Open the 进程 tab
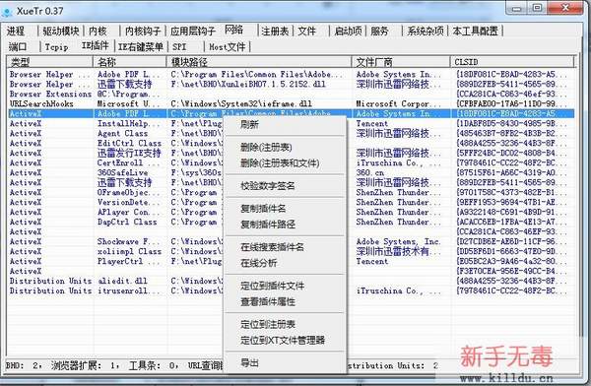The width and height of the screenshot is (591, 386). coord(16,31)
